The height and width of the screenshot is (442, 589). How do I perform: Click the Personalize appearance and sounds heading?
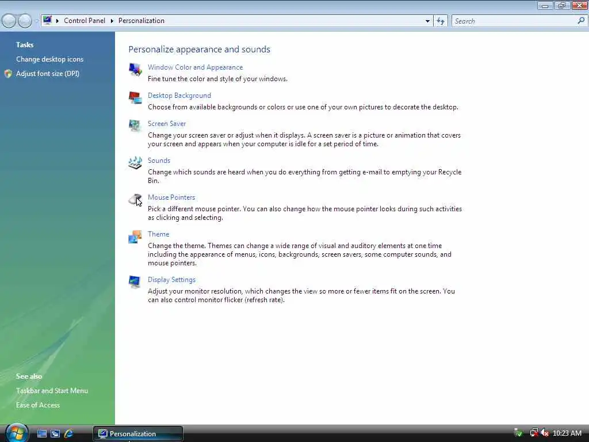point(200,49)
